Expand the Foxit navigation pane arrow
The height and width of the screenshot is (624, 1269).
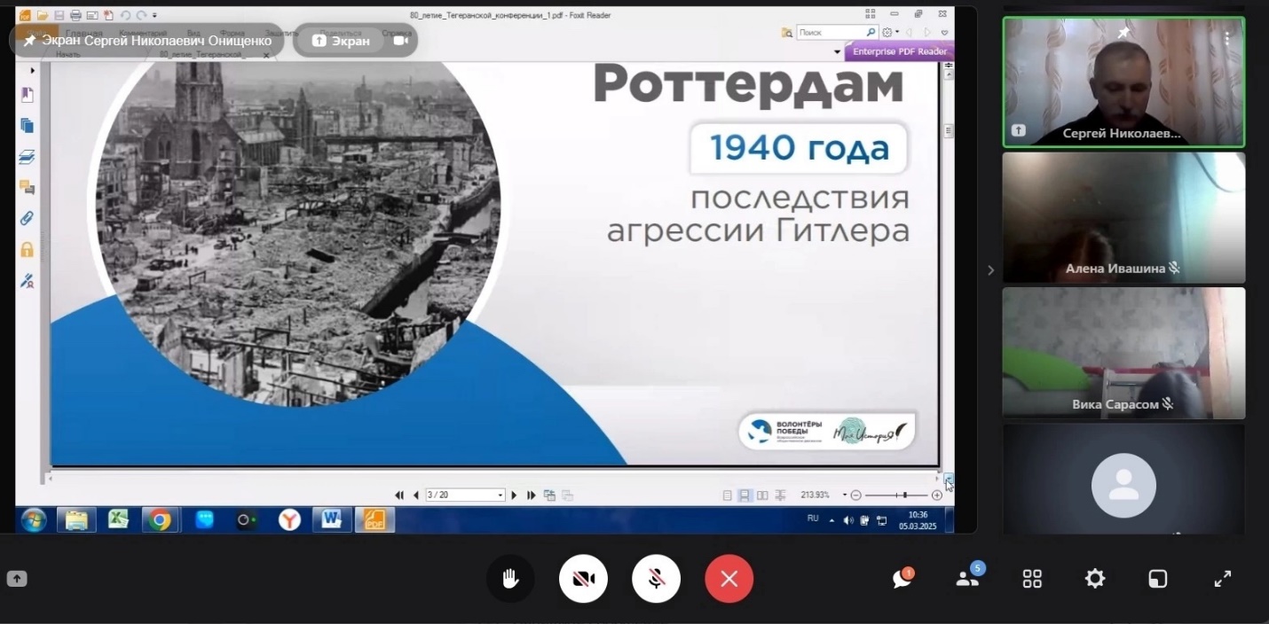click(x=33, y=70)
